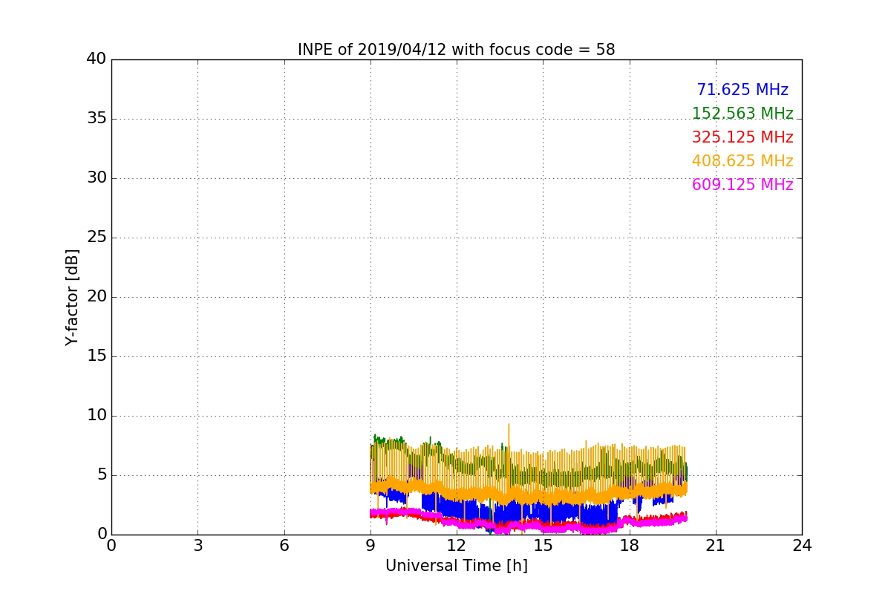The image size is (891, 594).
Task: Select the 609.125 MHz legend label
Action: click(x=742, y=185)
